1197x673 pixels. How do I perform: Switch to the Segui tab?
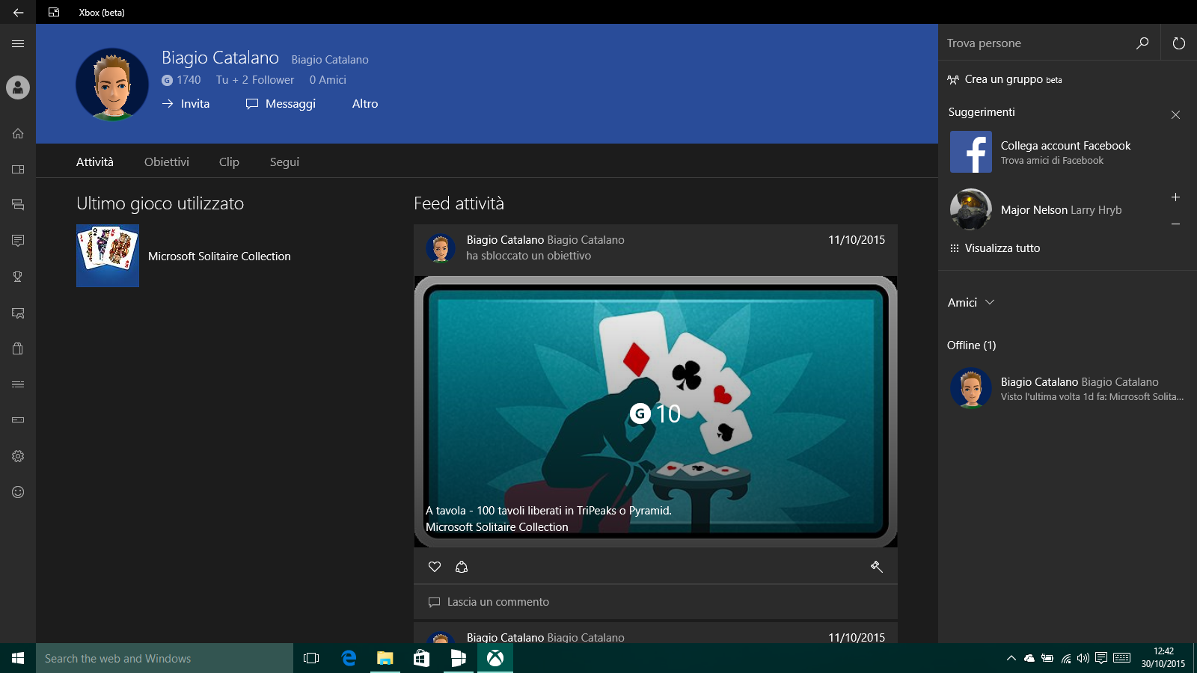(284, 162)
